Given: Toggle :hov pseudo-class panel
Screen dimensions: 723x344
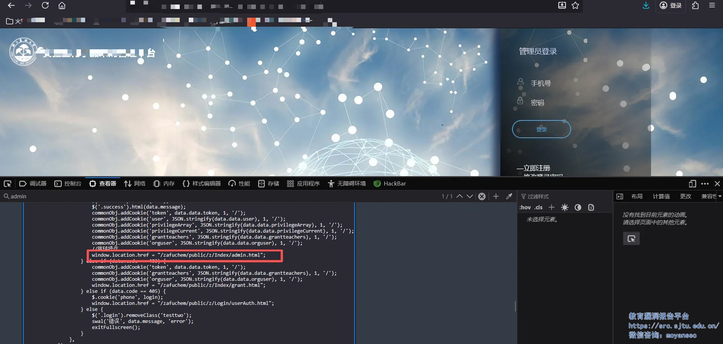Looking at the screenshot, I should coord(525,207).
